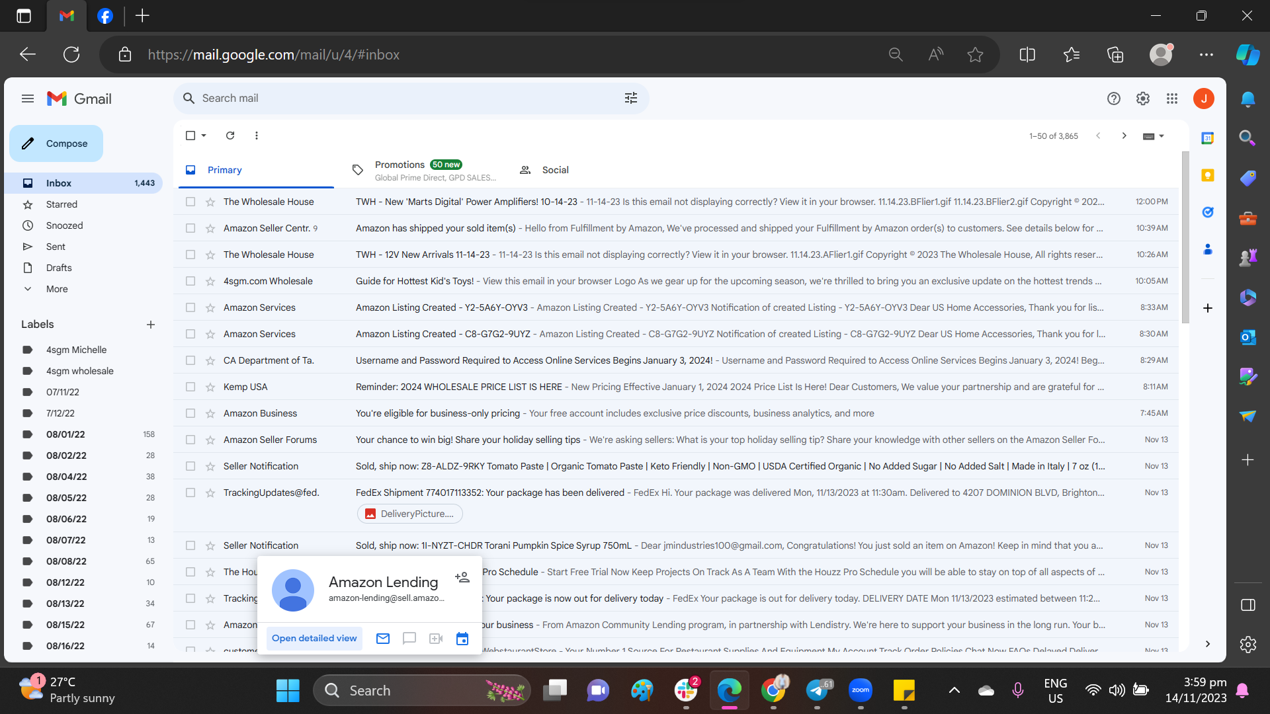
Task: Send email icon in Amazon Lending card
Action: point(383,638)
